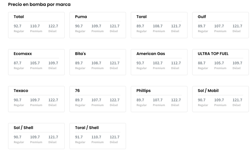Select the 76 brand heading
The width and height of the screenshot is (252, 152).
77,91
